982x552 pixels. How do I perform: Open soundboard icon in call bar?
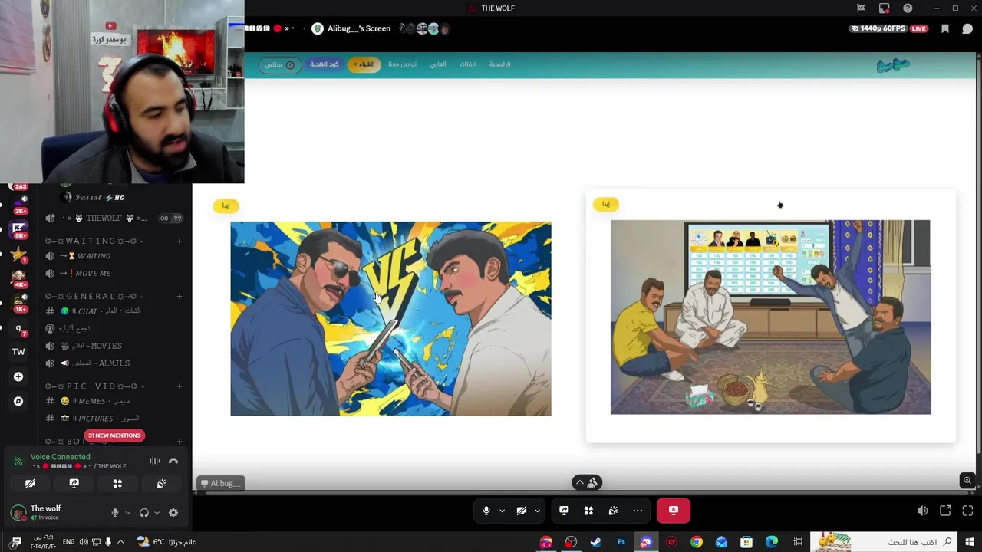click(x=613, y=511)
